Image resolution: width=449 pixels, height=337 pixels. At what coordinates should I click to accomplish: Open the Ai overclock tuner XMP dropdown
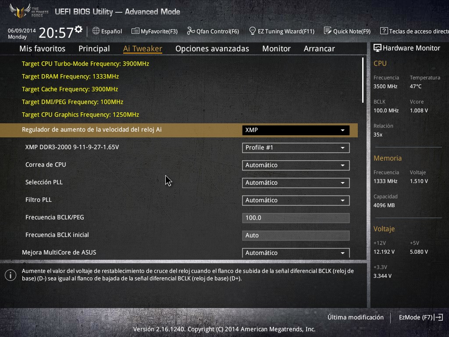(296, 130)
